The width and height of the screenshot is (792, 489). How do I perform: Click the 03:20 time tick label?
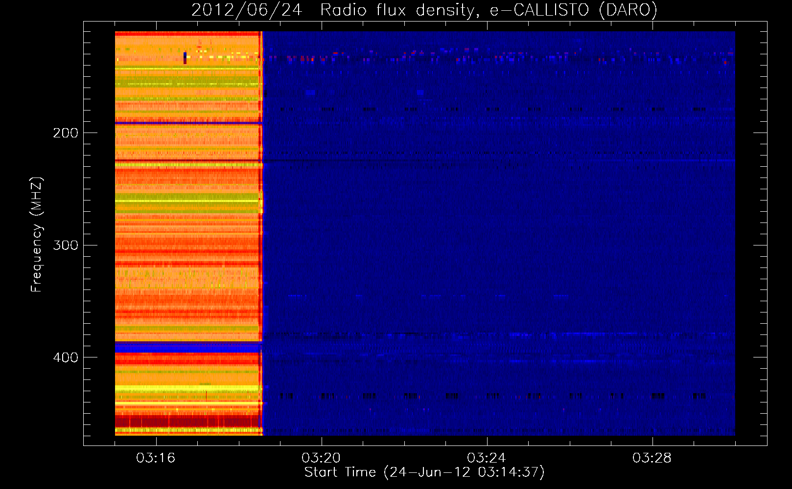click(x=321, y=458)
